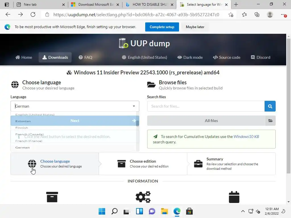Open Edge favorites star-list icon
Viewport: 291px width, 218px height.
click(x=244, y=14)
